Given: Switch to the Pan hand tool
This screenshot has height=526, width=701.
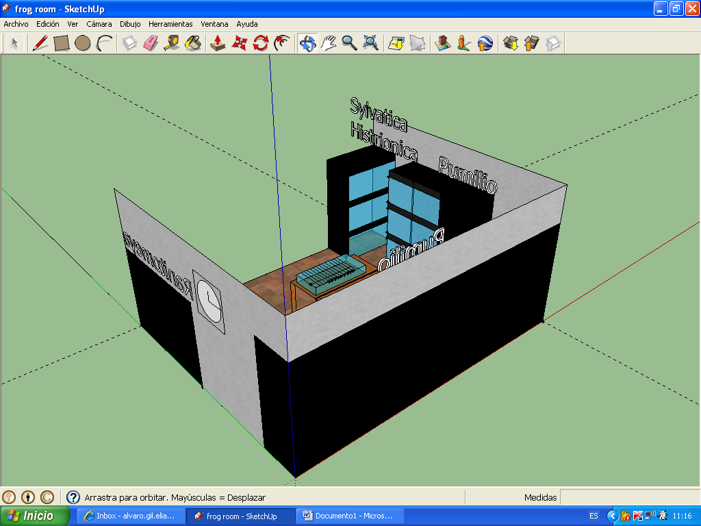Looking at the screenshot, I should [x=329, y=43].
